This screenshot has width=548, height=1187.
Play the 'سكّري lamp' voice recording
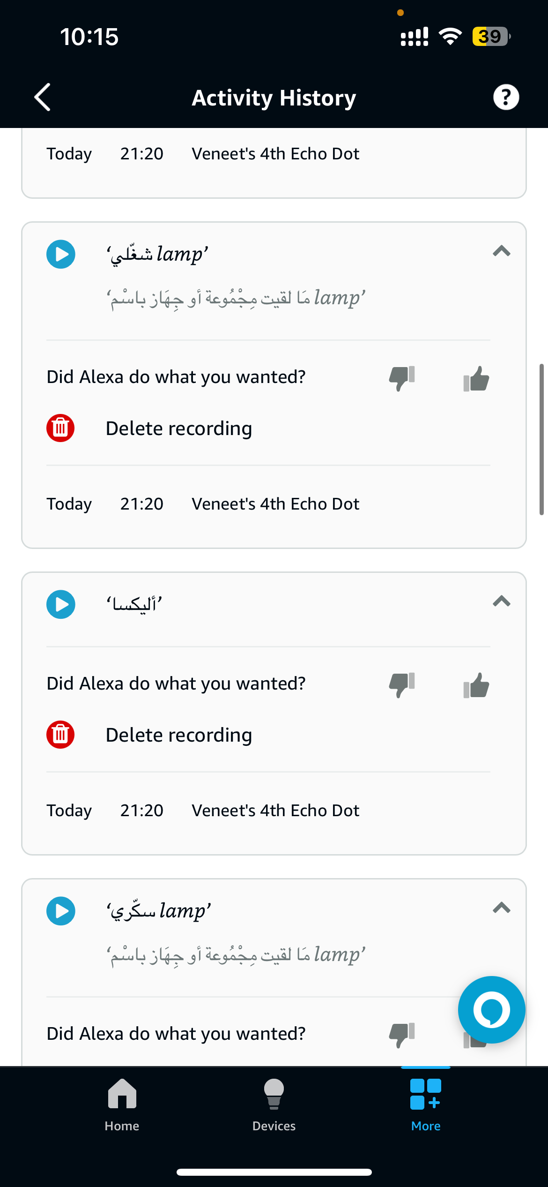(61, 911)
